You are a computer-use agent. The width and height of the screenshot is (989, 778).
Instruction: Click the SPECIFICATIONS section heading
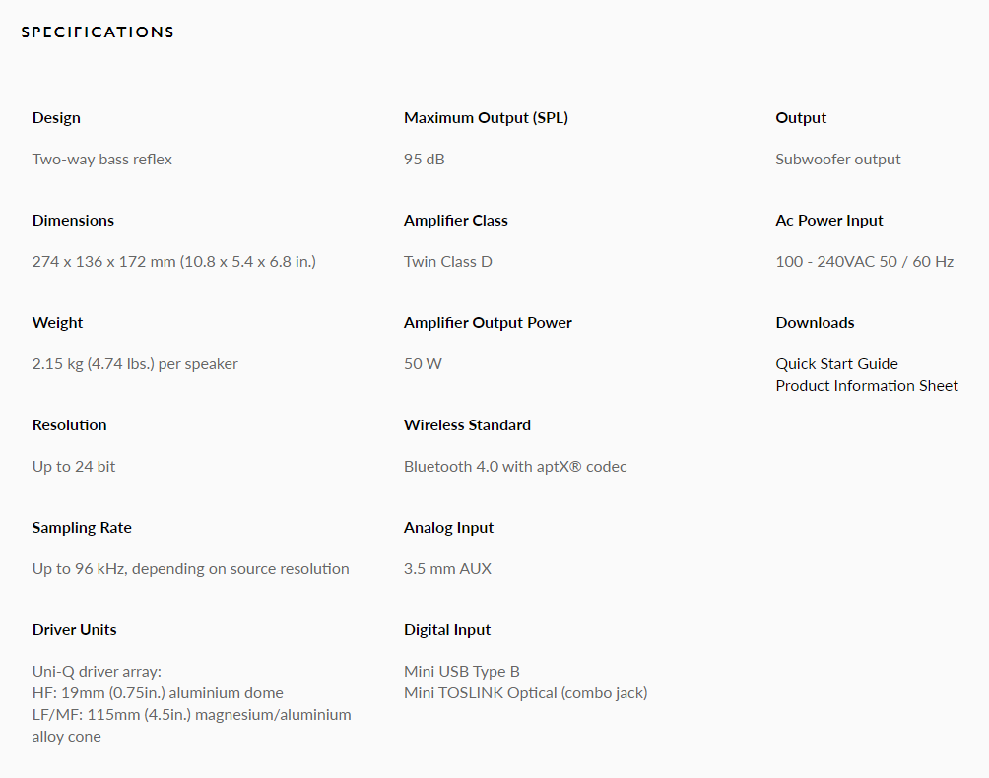(98, 32)
